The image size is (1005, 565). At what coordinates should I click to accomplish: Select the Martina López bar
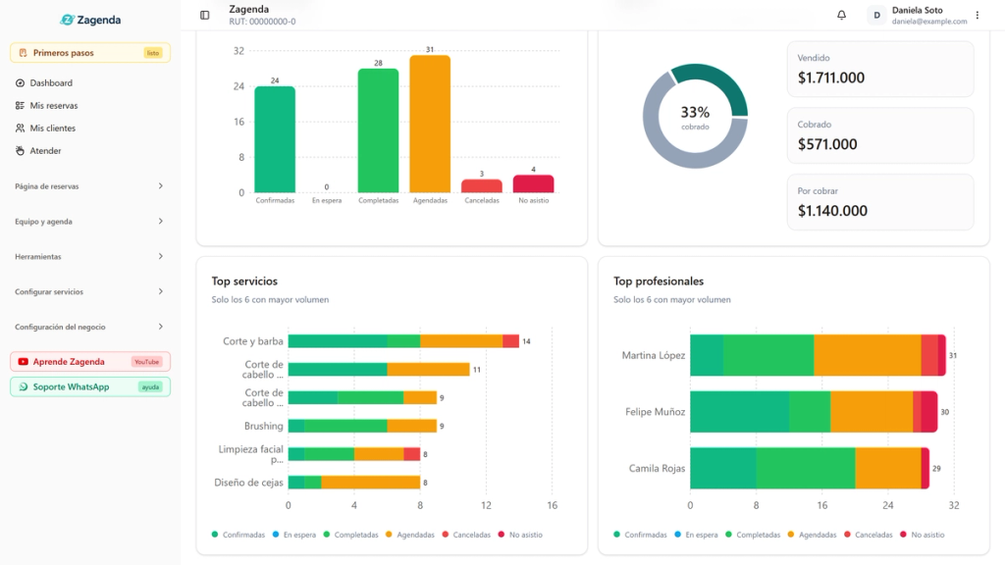coord(818,355)
